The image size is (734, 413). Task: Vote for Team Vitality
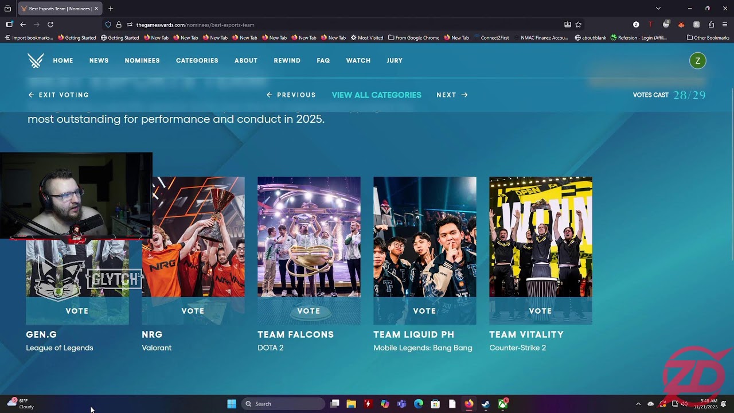(x=541, y=311)
